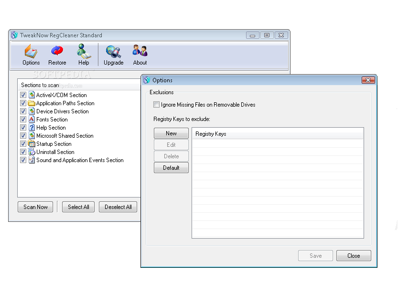Uncheck the ActiveX/COM Section checkbox
The image size is (398, 285).
pyautogui.click(x=23, y=95)
